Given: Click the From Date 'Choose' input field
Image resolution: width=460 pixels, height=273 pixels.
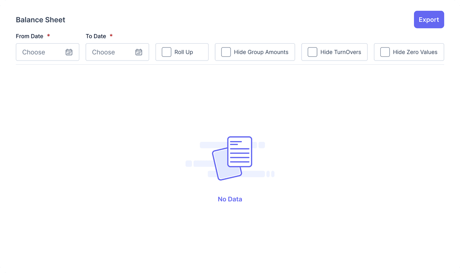Looking at the screenshot, I should point(40,52).
